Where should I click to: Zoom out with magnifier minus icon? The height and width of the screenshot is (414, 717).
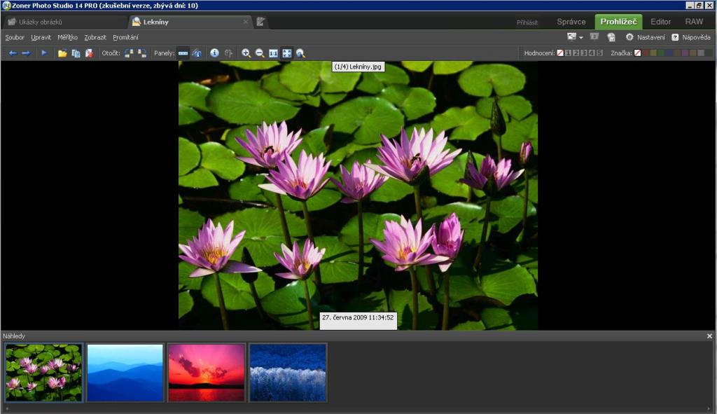(260, 53)
